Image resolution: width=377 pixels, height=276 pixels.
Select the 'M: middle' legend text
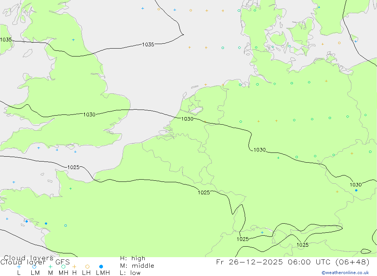pos(137,266)
